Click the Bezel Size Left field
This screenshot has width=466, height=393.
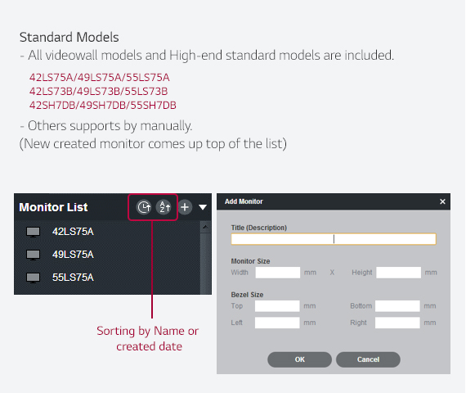[277, 323]
